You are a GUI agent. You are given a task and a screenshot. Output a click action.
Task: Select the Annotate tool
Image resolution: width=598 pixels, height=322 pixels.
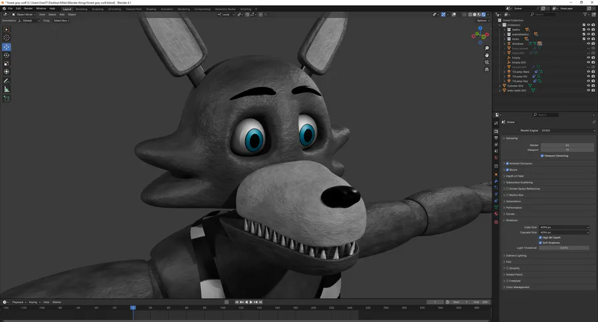coord(7,81)
